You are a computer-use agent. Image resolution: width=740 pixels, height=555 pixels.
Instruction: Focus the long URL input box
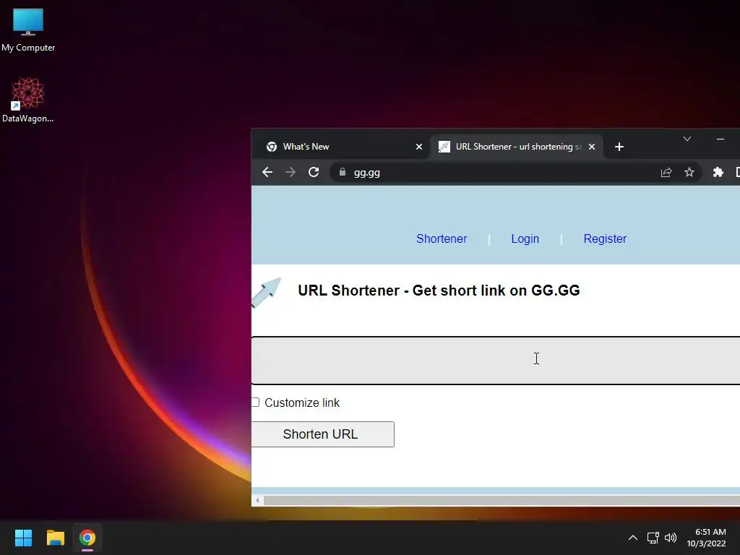(x=496, y=361)
